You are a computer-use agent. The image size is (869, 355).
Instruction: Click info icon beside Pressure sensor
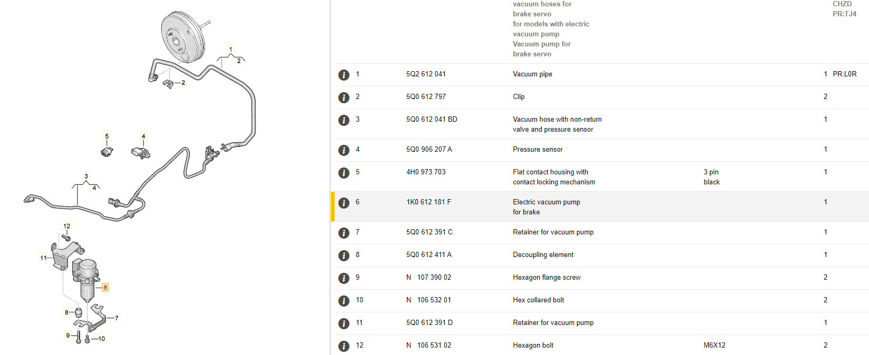tap(344, 150)
